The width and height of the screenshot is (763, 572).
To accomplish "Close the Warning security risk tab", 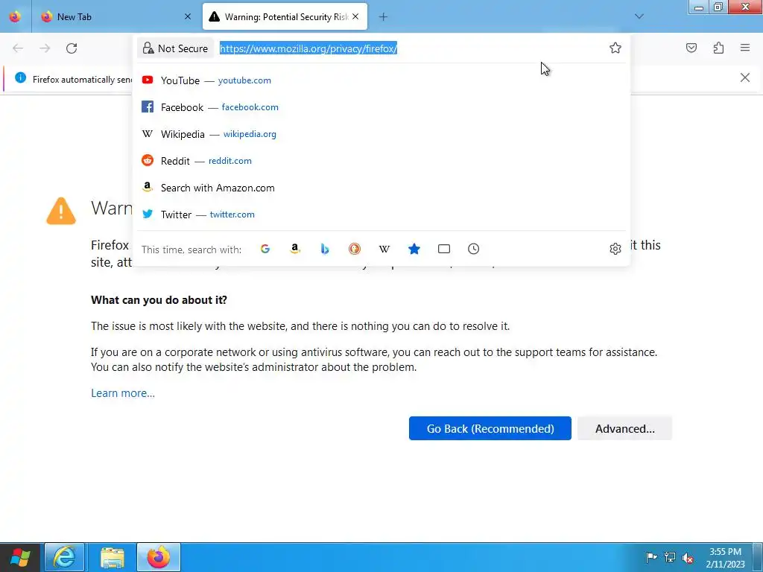I will coord(355,16).
